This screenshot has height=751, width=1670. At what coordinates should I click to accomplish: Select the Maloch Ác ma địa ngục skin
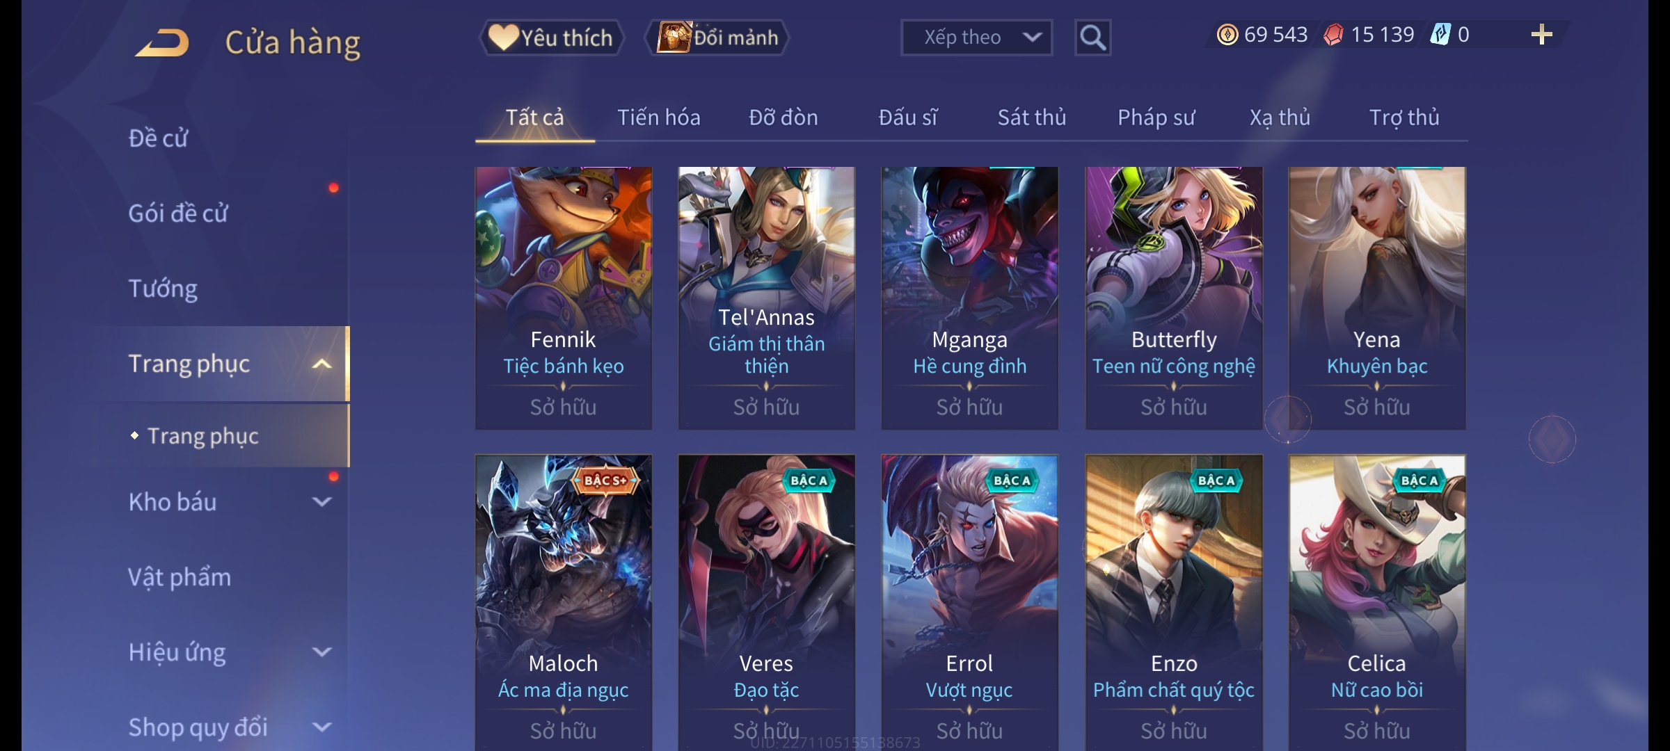564,603
